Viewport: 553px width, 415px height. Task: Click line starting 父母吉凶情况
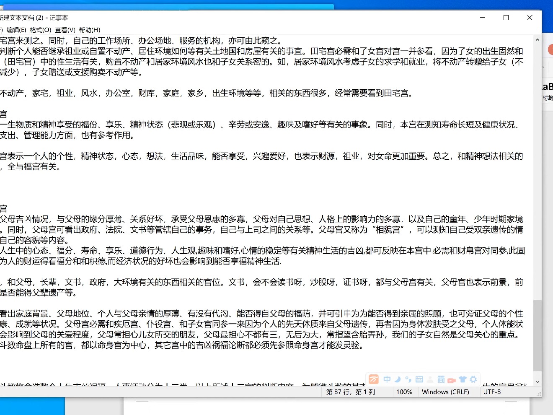[261, 219]
